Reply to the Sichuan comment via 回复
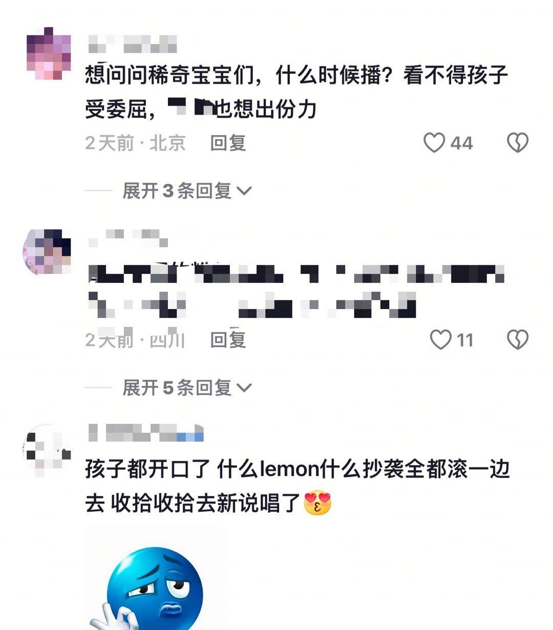The height and width of the screenshot is (630, 553). [x=228, y=340]
